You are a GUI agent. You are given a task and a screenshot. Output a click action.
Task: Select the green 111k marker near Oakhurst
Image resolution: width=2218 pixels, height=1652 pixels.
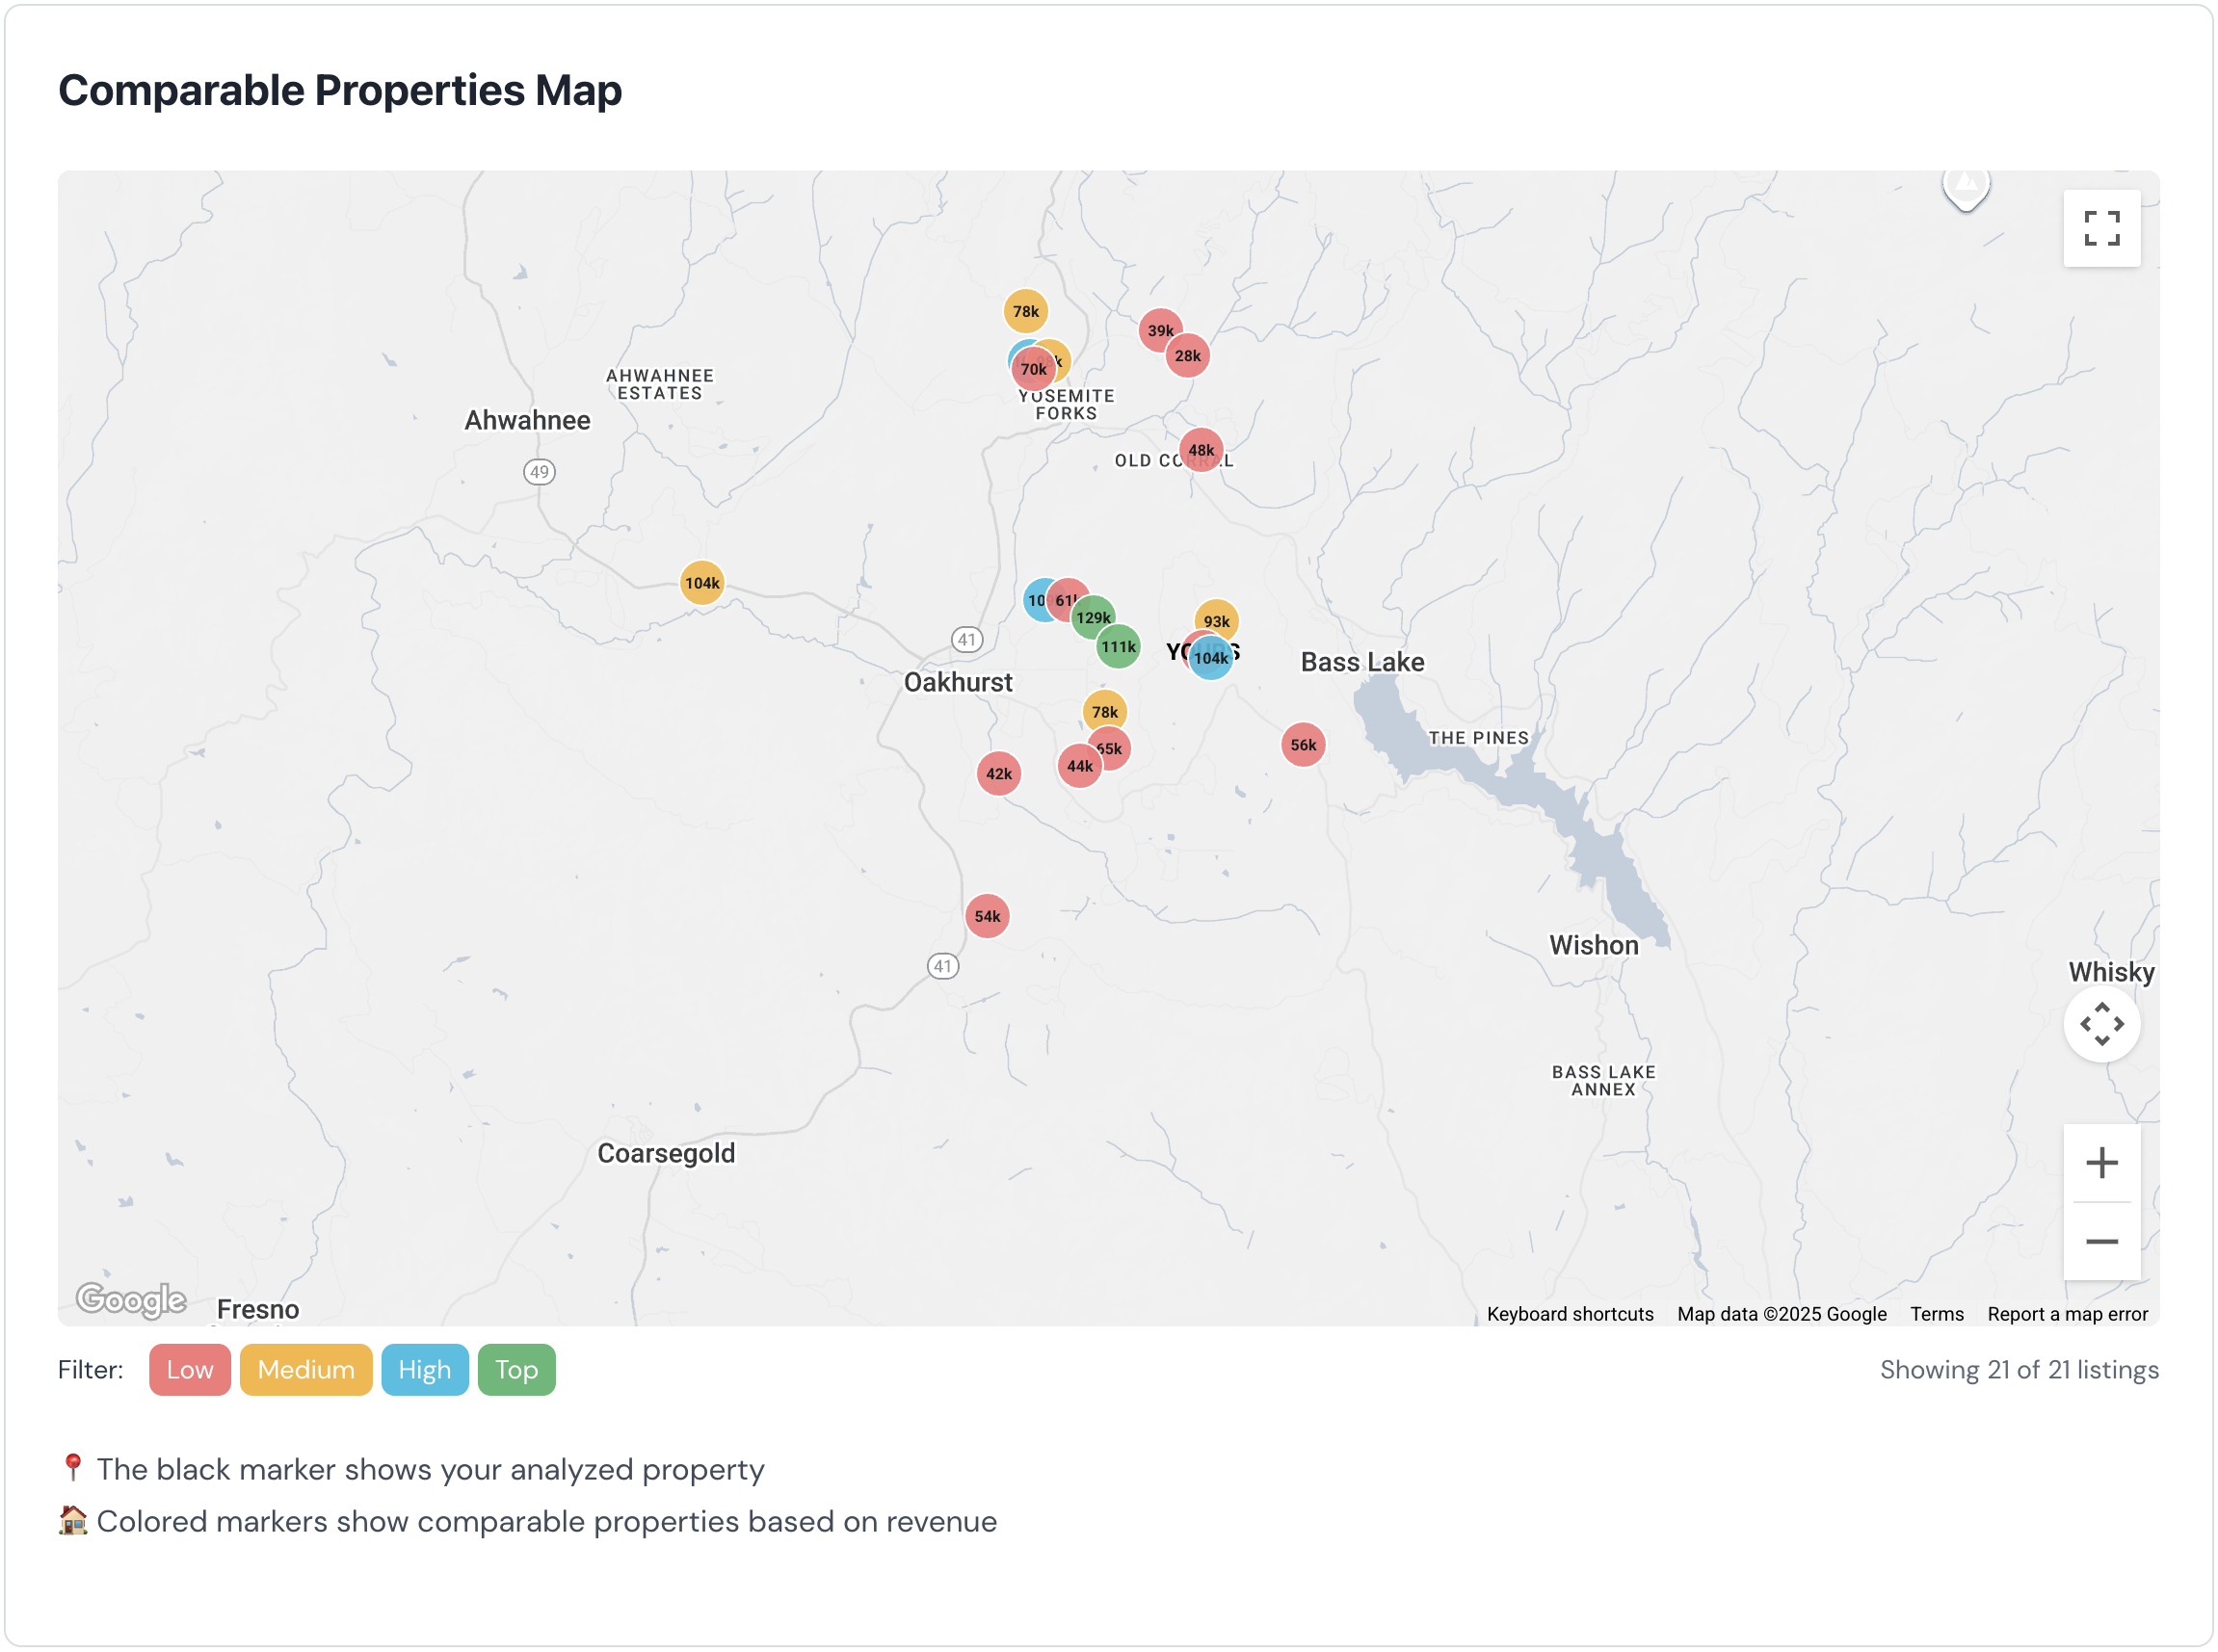pos(1117,647)
